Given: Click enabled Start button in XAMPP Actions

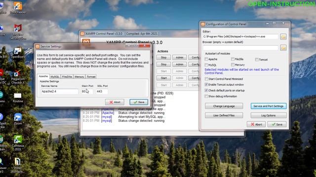Looking at the screenshot, I should point(163,78).
